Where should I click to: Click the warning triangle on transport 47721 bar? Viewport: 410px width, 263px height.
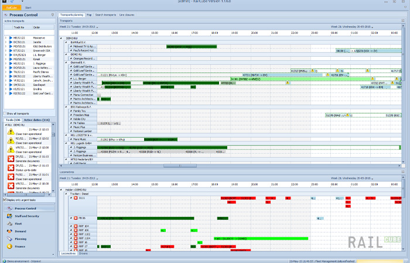tap(327, 75)
